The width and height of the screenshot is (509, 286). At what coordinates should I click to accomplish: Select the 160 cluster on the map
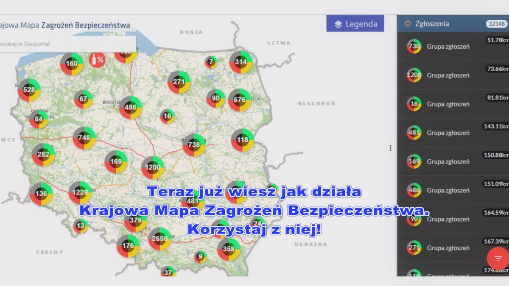point(72,64)
